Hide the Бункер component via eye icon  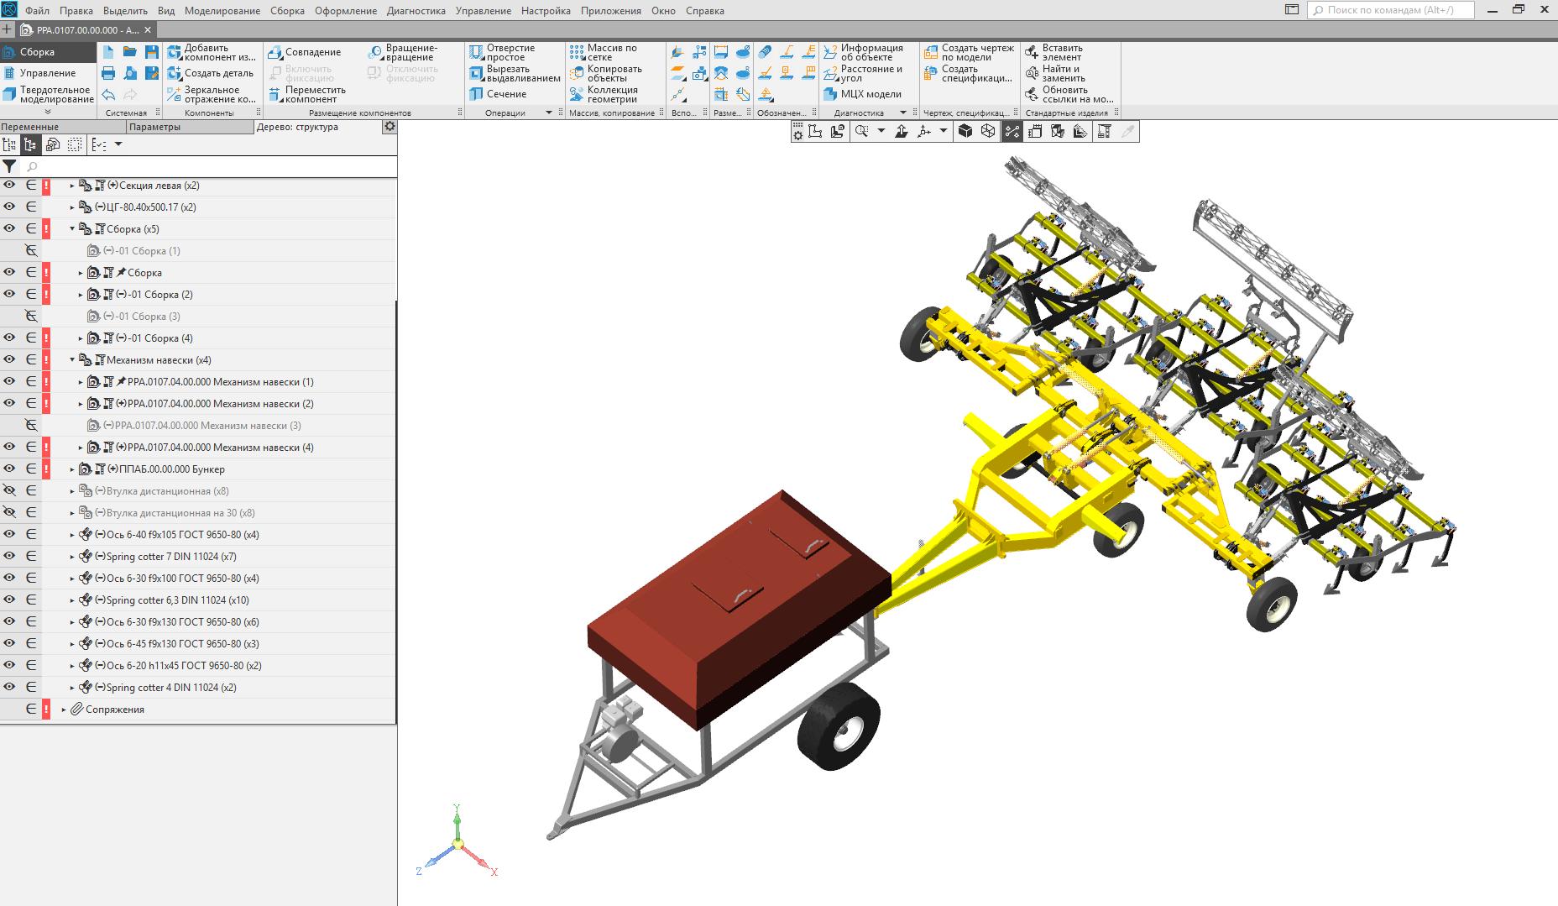click(x=9, y=469)
